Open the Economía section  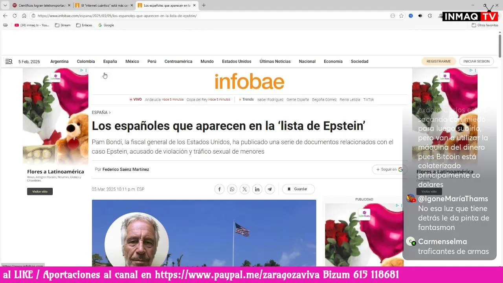tap(333, 61)
